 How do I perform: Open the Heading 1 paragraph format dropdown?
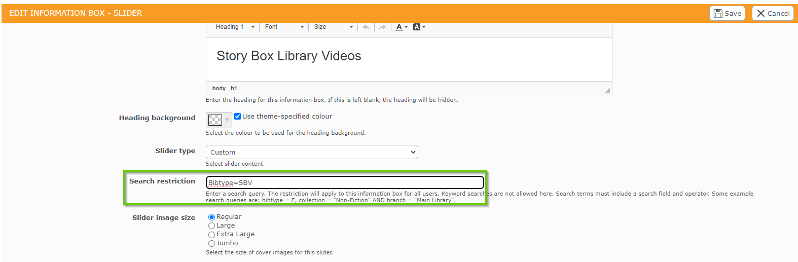(235, 27)
